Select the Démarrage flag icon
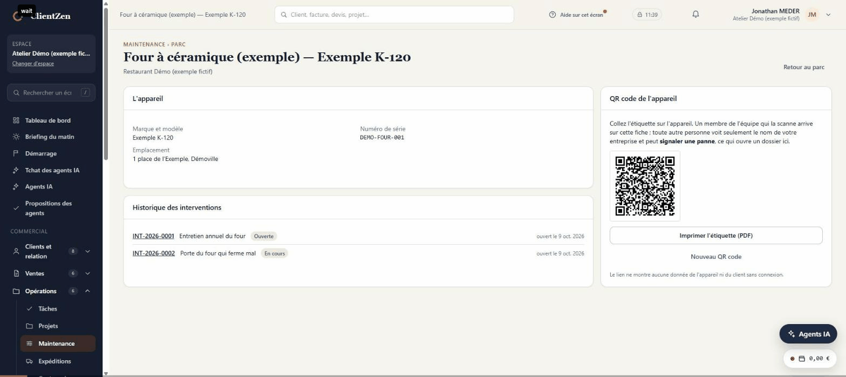Screen dimensions: 846x377 16,154
